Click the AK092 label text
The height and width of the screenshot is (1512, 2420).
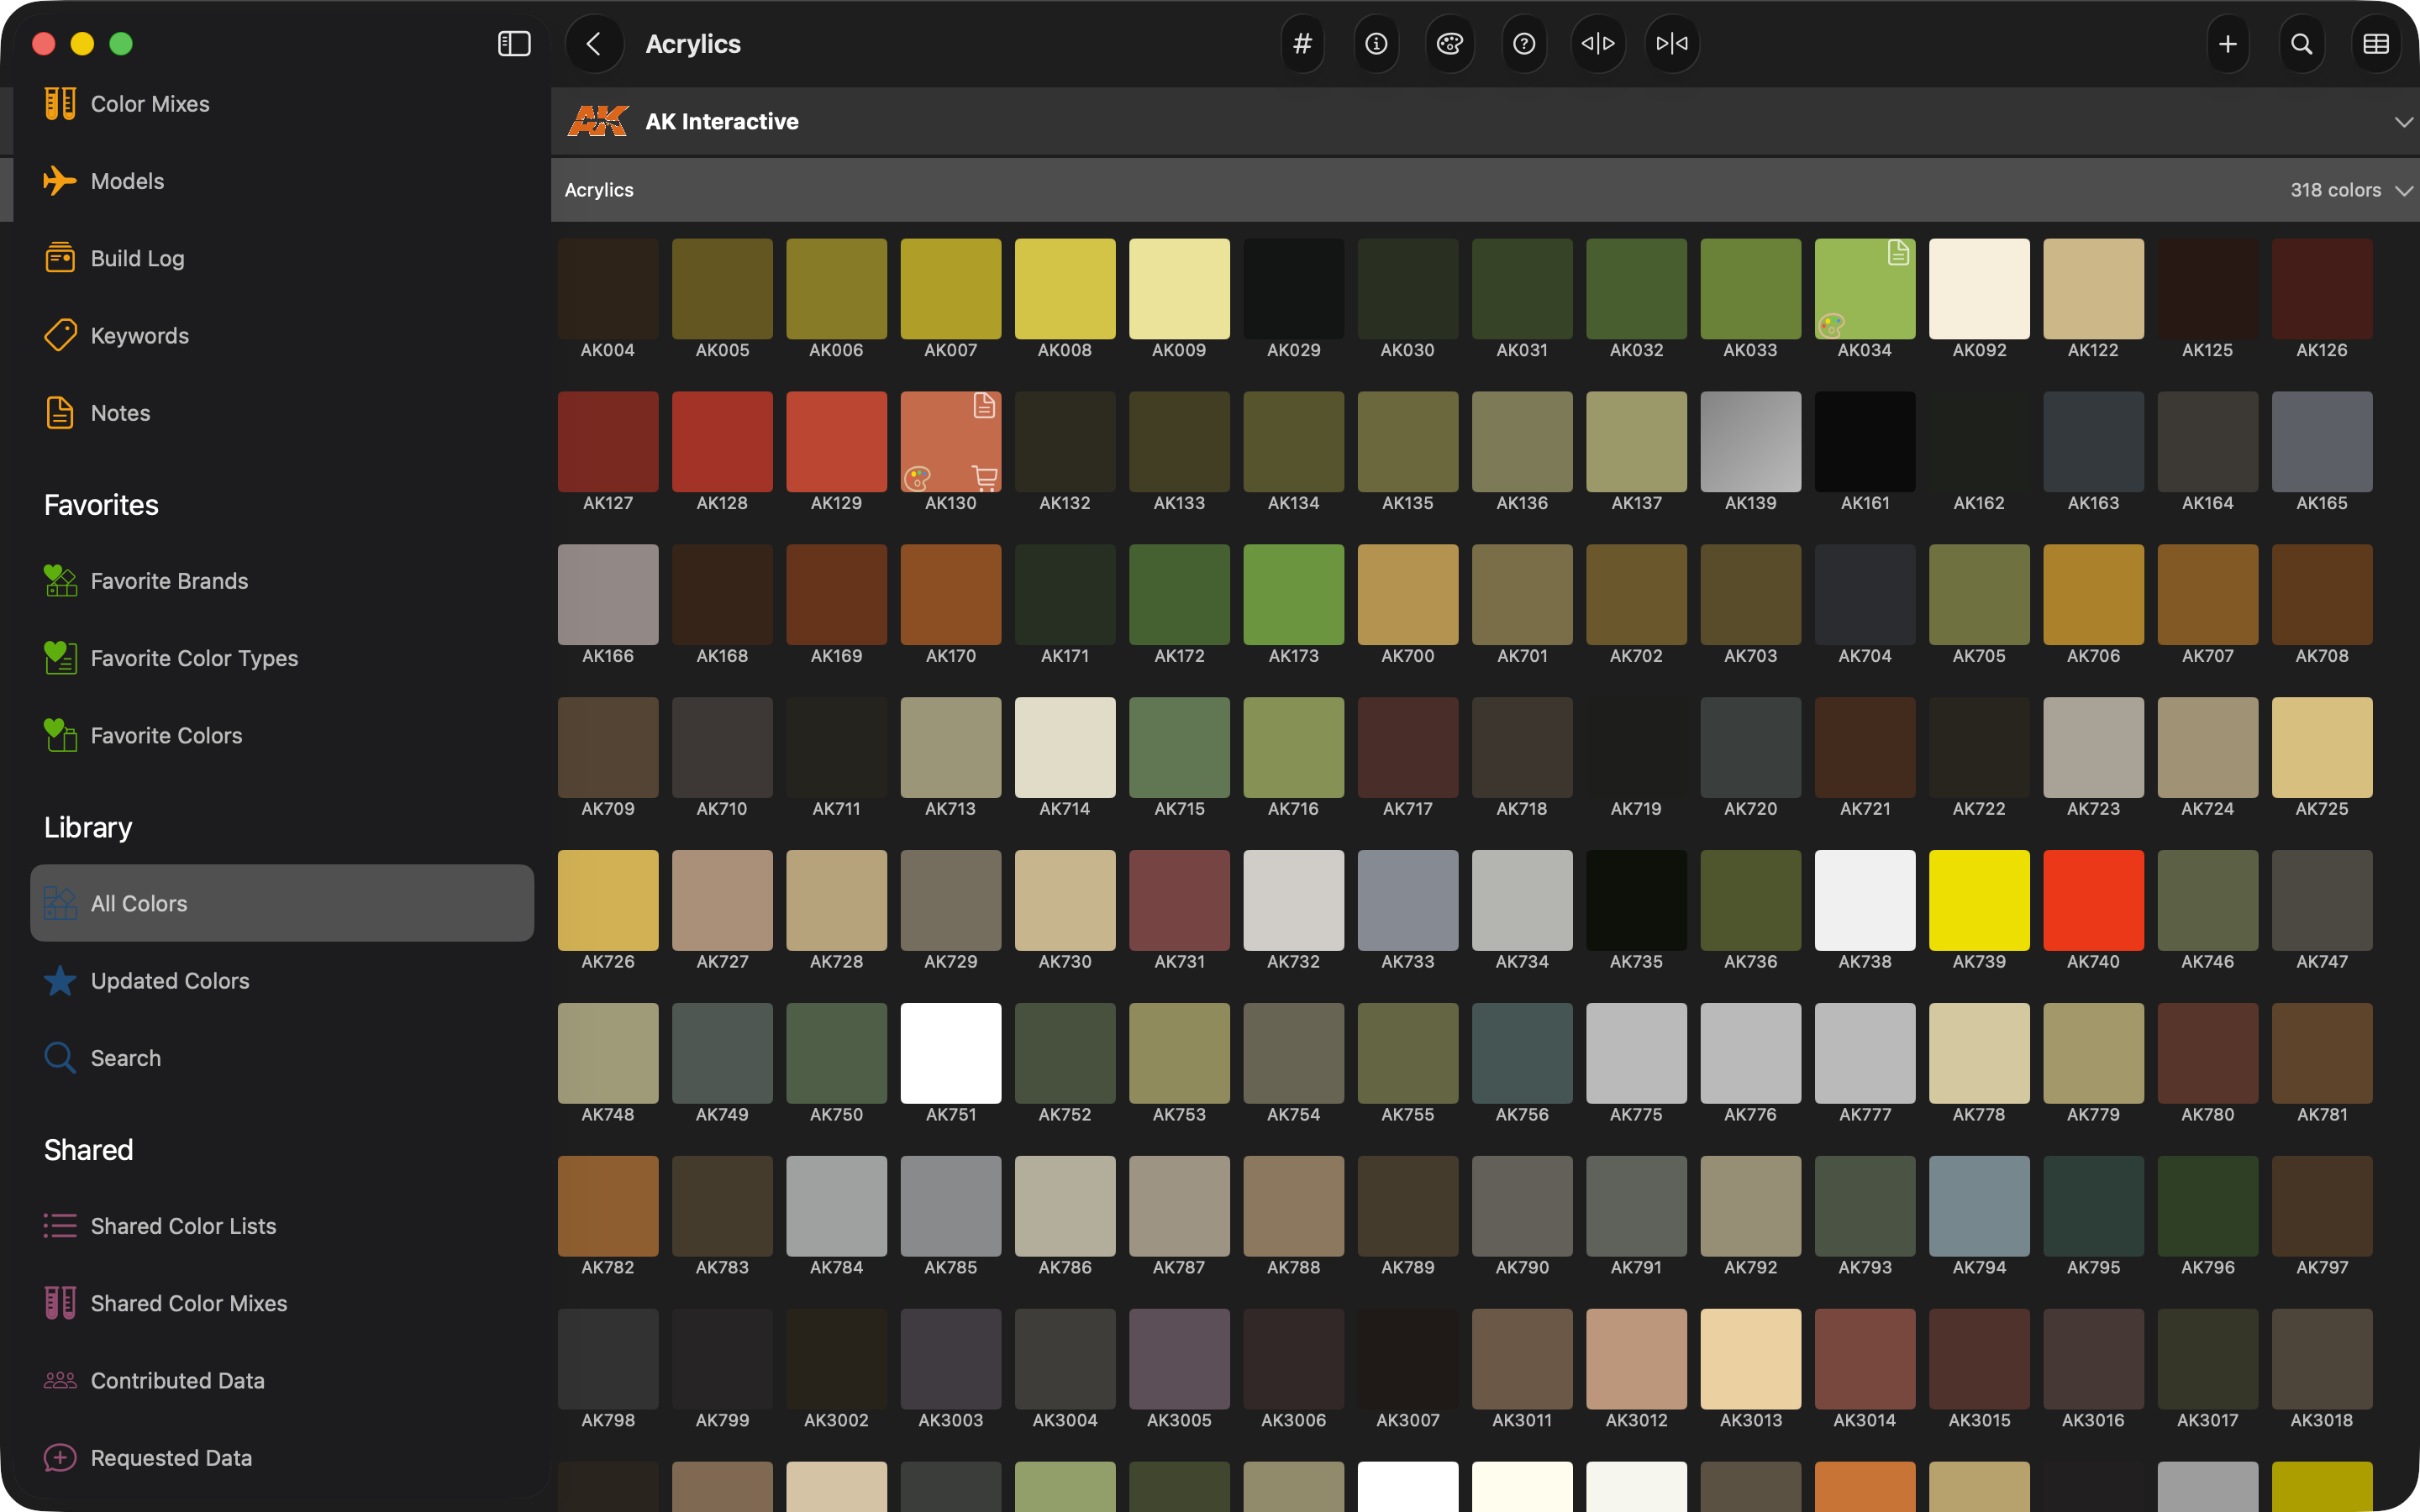[x=1979, y=350]
